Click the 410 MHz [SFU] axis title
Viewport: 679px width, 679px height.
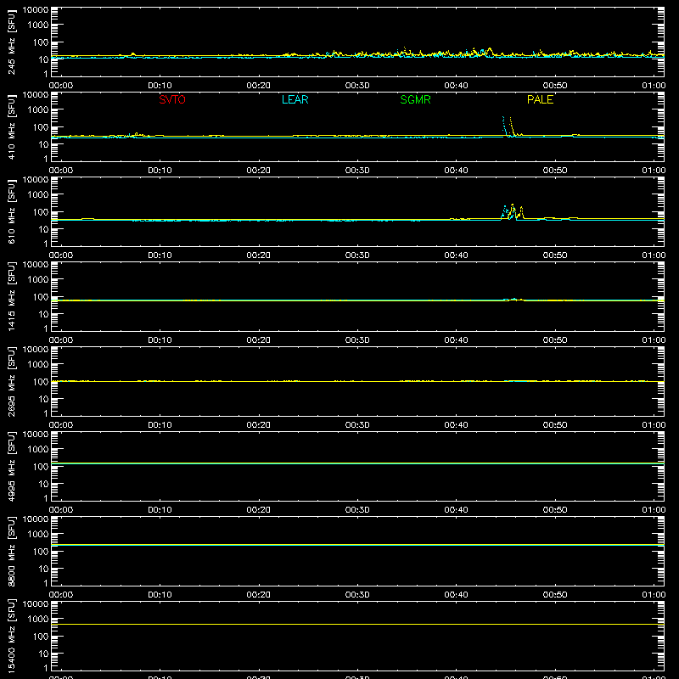point(11,126)
